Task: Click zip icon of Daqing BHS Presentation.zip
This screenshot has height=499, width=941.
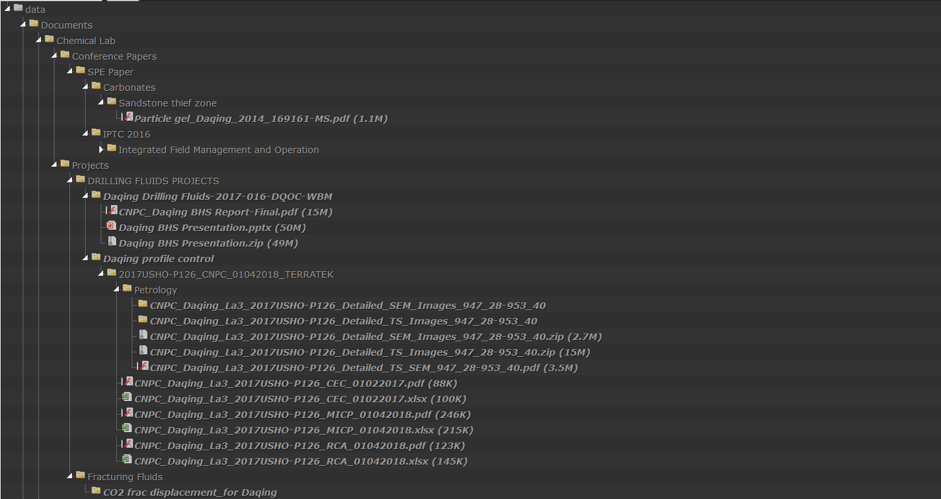Action: 112,241
